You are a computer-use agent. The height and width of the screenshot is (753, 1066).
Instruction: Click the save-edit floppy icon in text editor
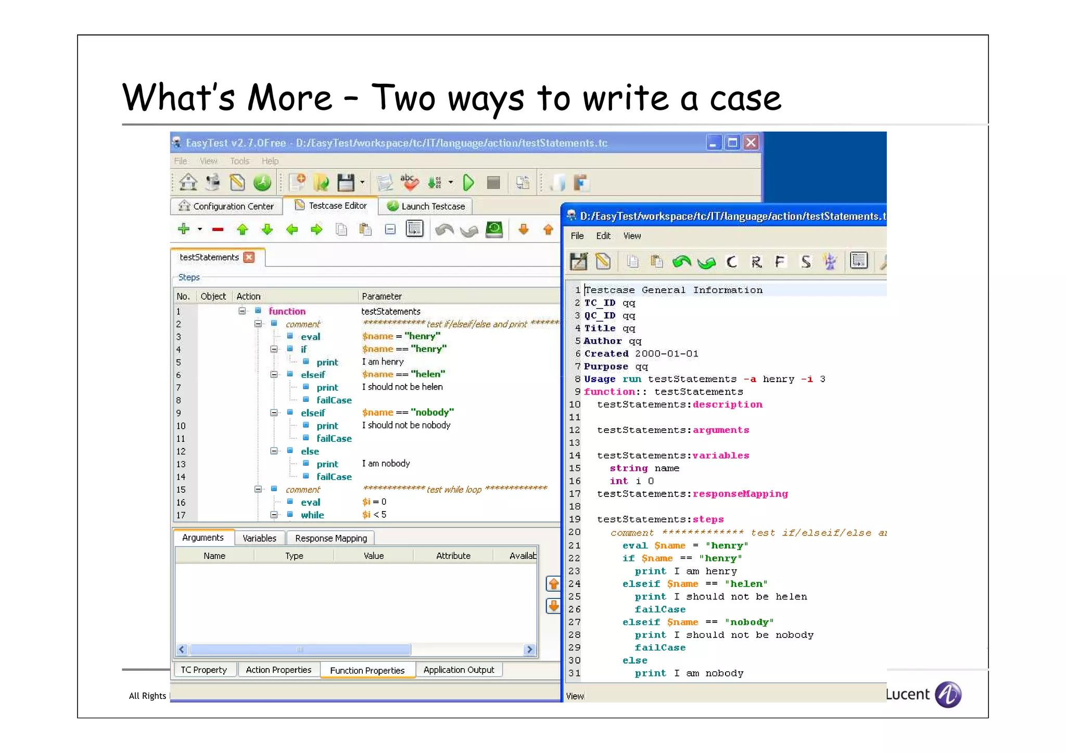pos(578,261)
